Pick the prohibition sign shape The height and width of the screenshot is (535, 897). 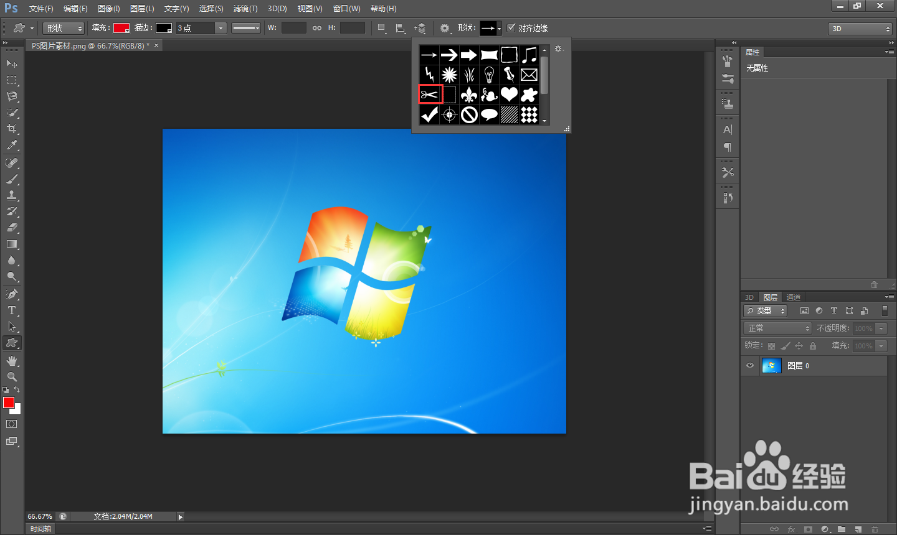469,114
